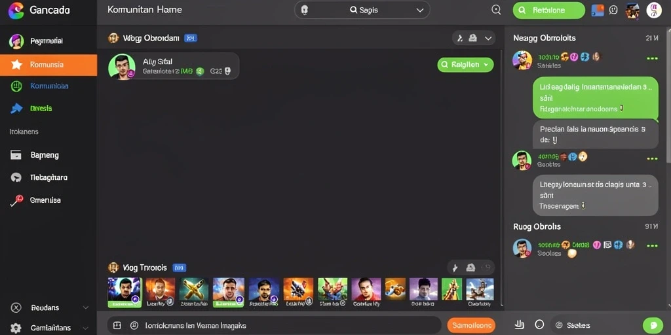The width and height of the screenshot is (671, 335).
Task: Open the first game thumbnail in Vbgg Trnorois row
Action: pos(125,292)
